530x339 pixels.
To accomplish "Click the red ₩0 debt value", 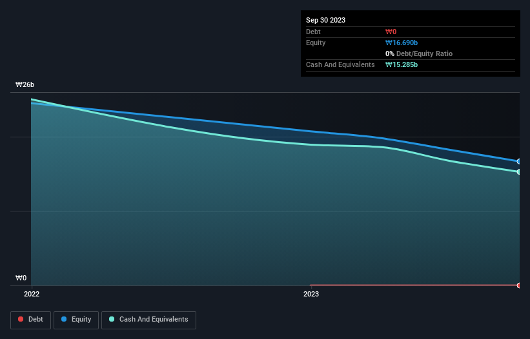I will [391, 32].
